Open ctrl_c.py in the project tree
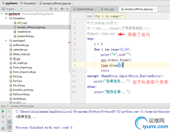 (22, 23)
